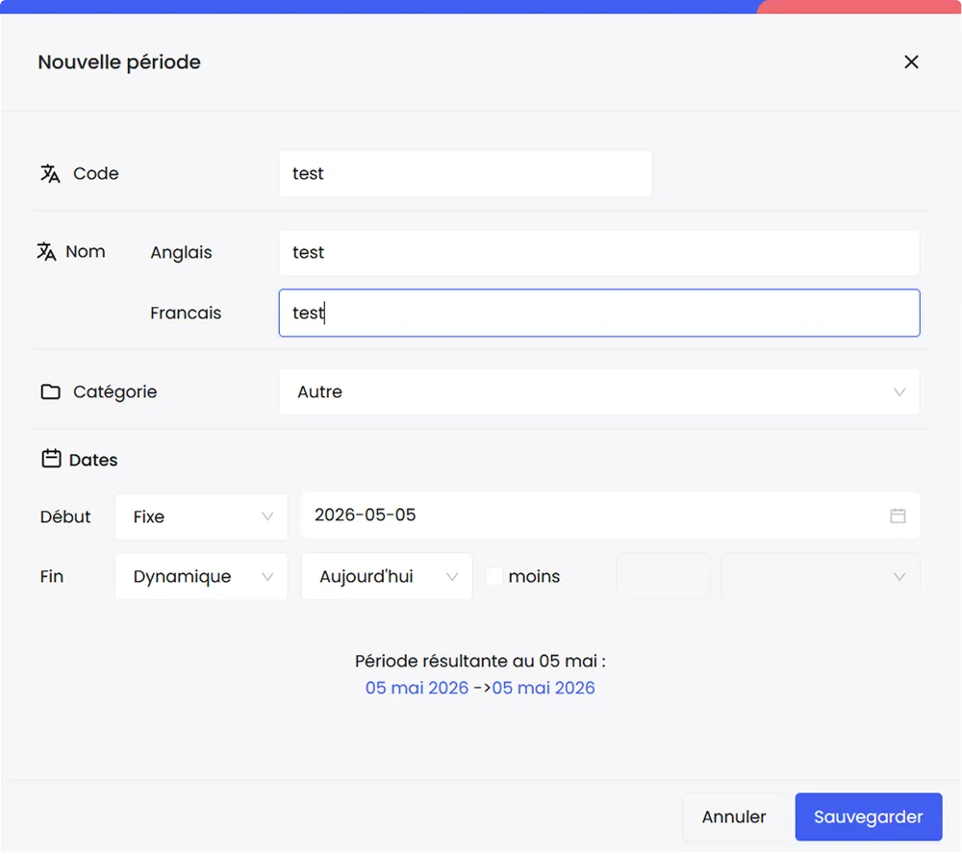Click the Début label
Image resolution: width=962 pixels, height=854 pixels.
click(x=65, y=517)
